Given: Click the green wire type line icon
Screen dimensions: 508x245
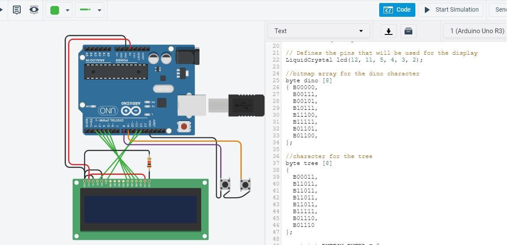Looking at the screenshot, I should (85, 10).
